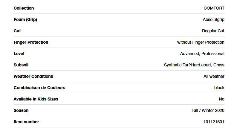
Task: Select the without Finger Protection value
Action: coord(201,42)
